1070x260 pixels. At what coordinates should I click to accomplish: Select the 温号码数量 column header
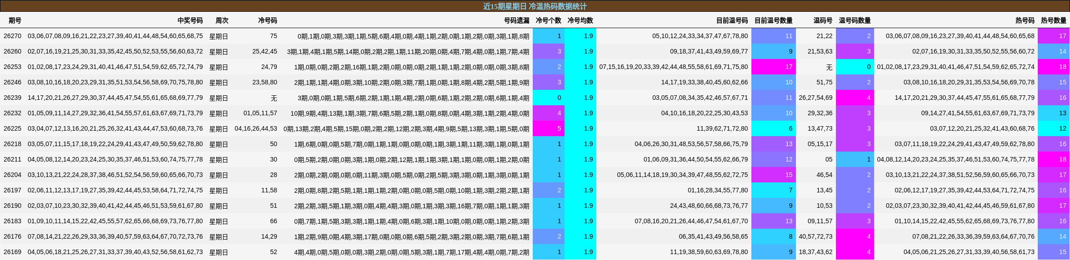(x=855, y=20)
